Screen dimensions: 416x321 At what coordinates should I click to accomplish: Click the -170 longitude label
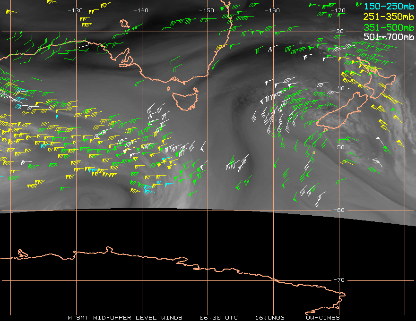[x=338, y=10]
